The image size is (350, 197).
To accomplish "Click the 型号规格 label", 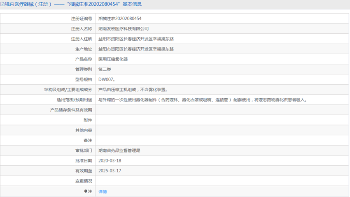I will (x=84, y=79).
